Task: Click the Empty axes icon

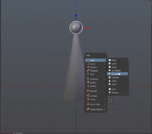Action: coord(88,86)
